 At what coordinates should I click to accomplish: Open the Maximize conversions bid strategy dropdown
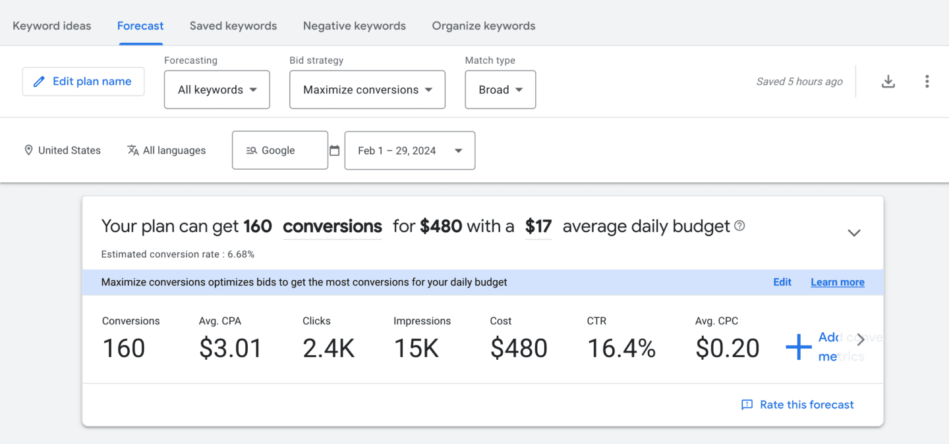367,89
